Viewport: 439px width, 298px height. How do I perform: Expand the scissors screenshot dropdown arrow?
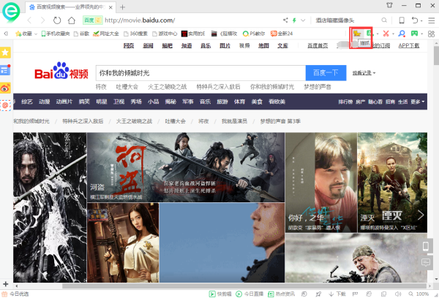[x=393, y=34]
